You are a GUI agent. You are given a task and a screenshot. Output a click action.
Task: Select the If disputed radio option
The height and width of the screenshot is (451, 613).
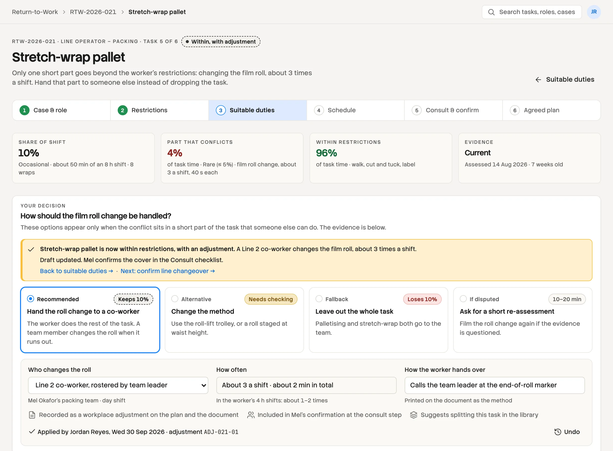tap(463, 299)
